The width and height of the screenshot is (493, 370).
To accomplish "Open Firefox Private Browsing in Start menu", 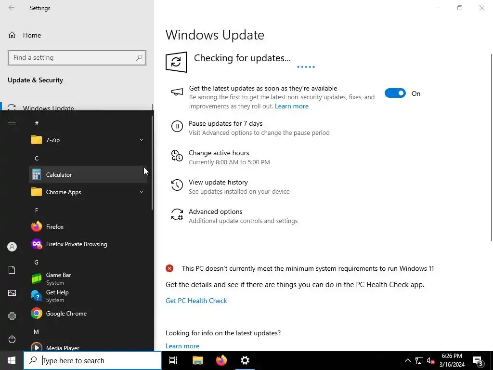I will pyautogui.click(x=88, y=244).
